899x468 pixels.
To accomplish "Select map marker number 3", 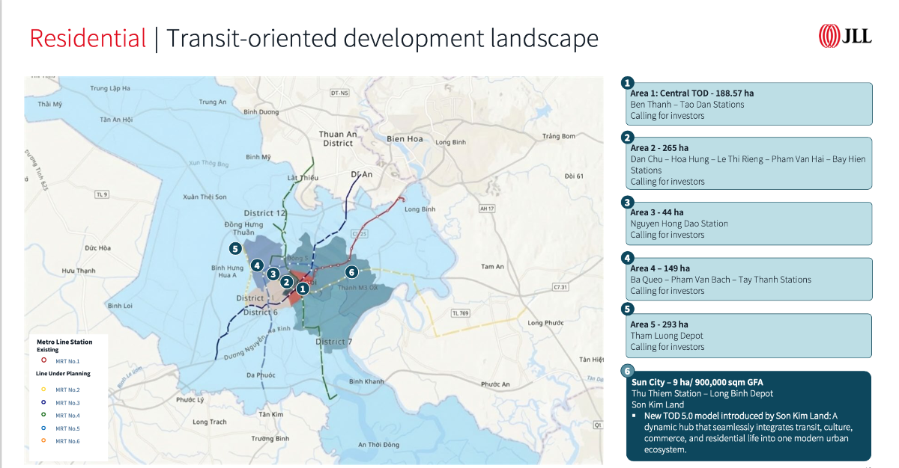I will (x=273, y=274).
